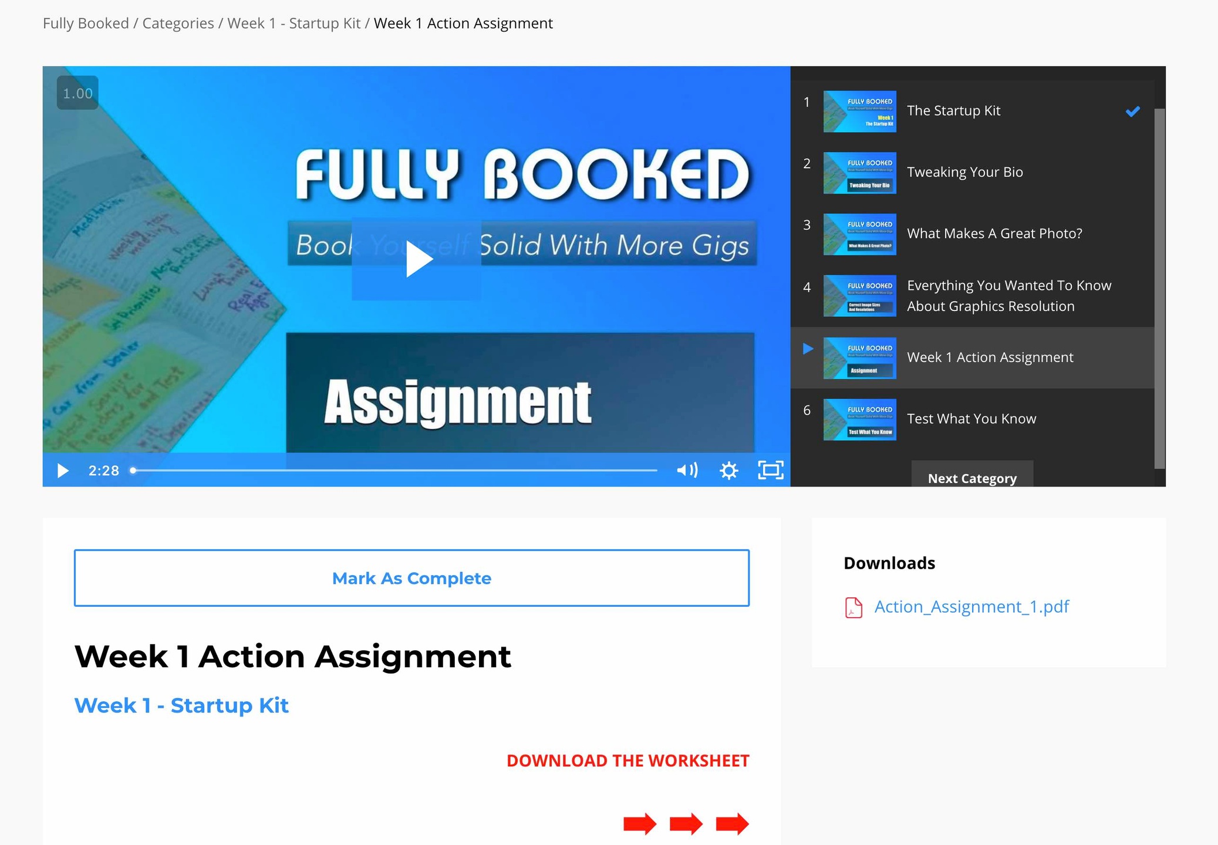Click the 1.00 playback speed badge

coord(77,93)
